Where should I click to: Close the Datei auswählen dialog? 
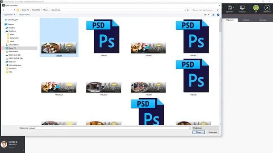pyautogui.click(x=219, y=6)
